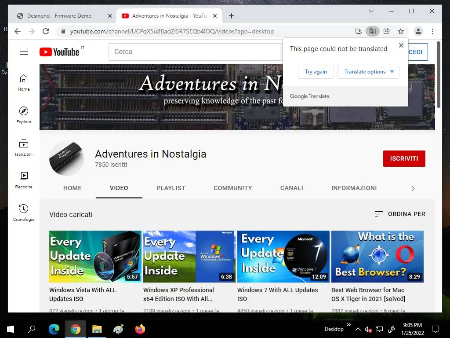Image resolution: width=450 pixels, height=338 pixels.
Task: Launch Firefox from taskbar
Action: (x=140, y=329)
